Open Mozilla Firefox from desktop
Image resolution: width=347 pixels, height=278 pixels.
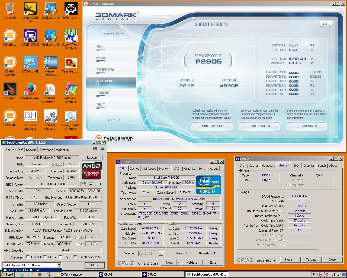pos(30,91)
